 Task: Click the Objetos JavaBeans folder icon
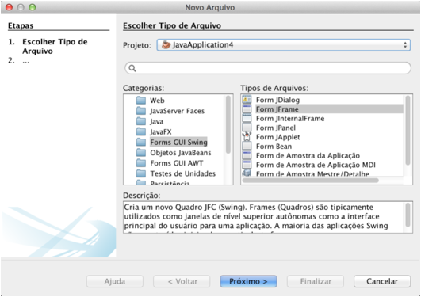(141, 153)
